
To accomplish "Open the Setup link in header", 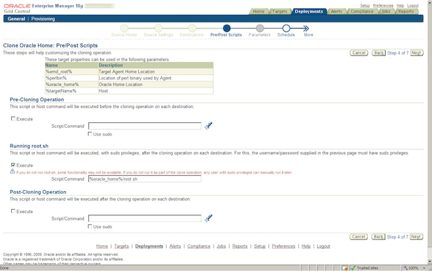I will pos(365,6).
